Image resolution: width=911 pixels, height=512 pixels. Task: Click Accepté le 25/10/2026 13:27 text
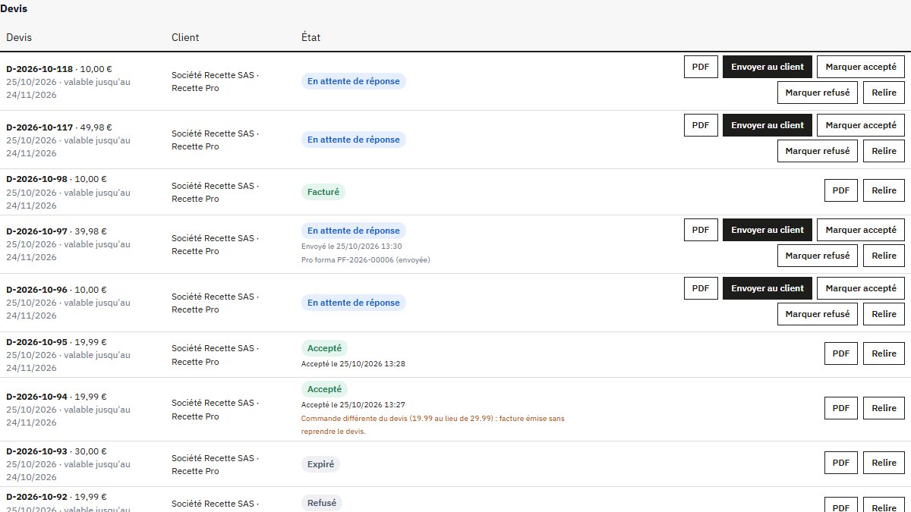pos(353,405)
